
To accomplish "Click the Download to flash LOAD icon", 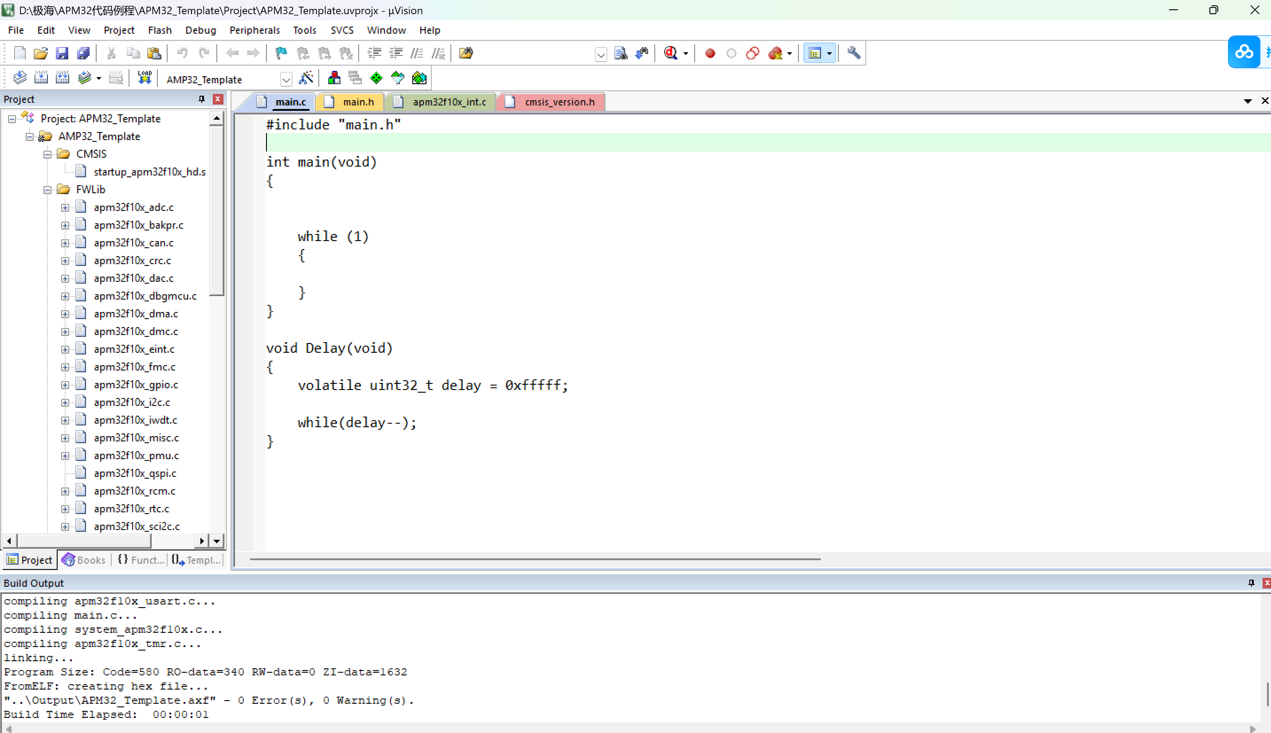I will (145, 78).
